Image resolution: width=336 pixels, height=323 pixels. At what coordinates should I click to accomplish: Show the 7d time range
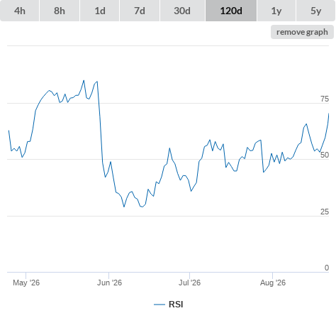click(140, 11)
